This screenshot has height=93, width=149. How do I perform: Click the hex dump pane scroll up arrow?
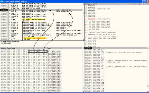[83, 48]
